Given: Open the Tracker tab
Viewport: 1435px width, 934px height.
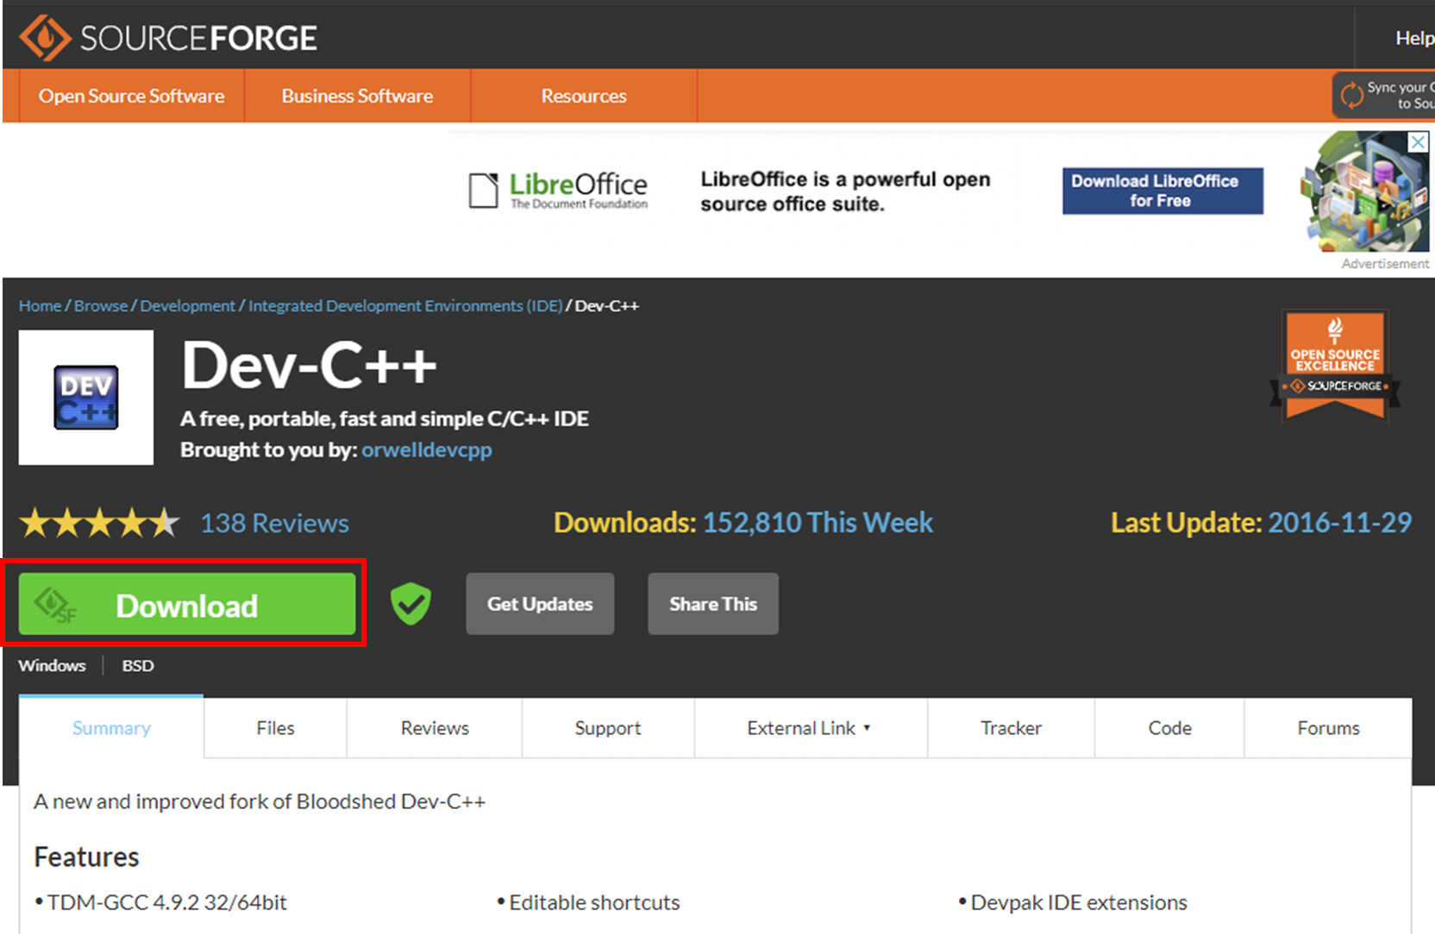Looking at the screenshot, I should click(x=1011, y=728).
